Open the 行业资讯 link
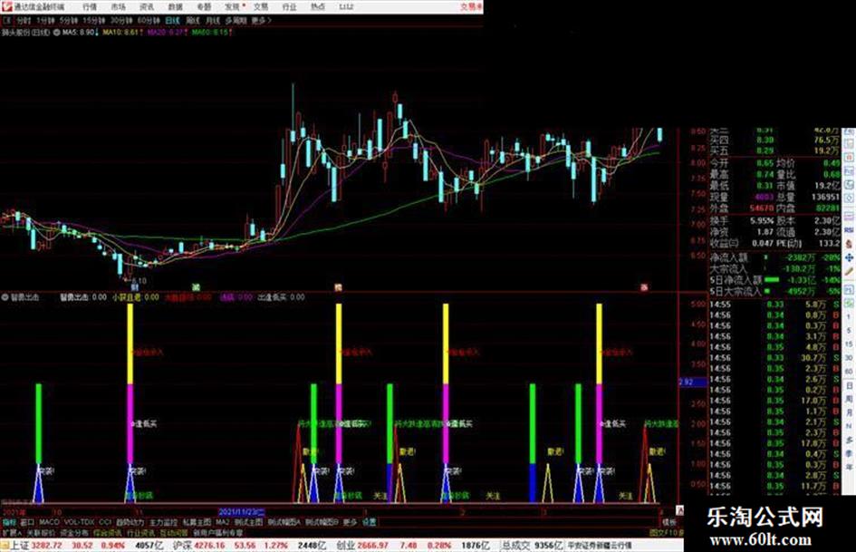Screen dimensions: 856x552 [140, 532]
